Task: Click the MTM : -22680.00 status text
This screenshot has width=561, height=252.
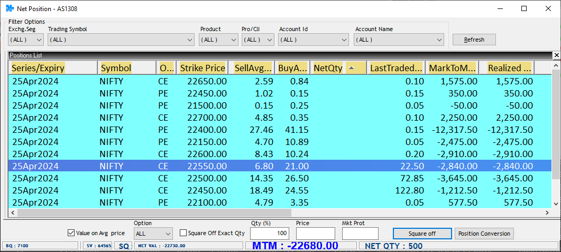Action: click(x=295, y=246)
